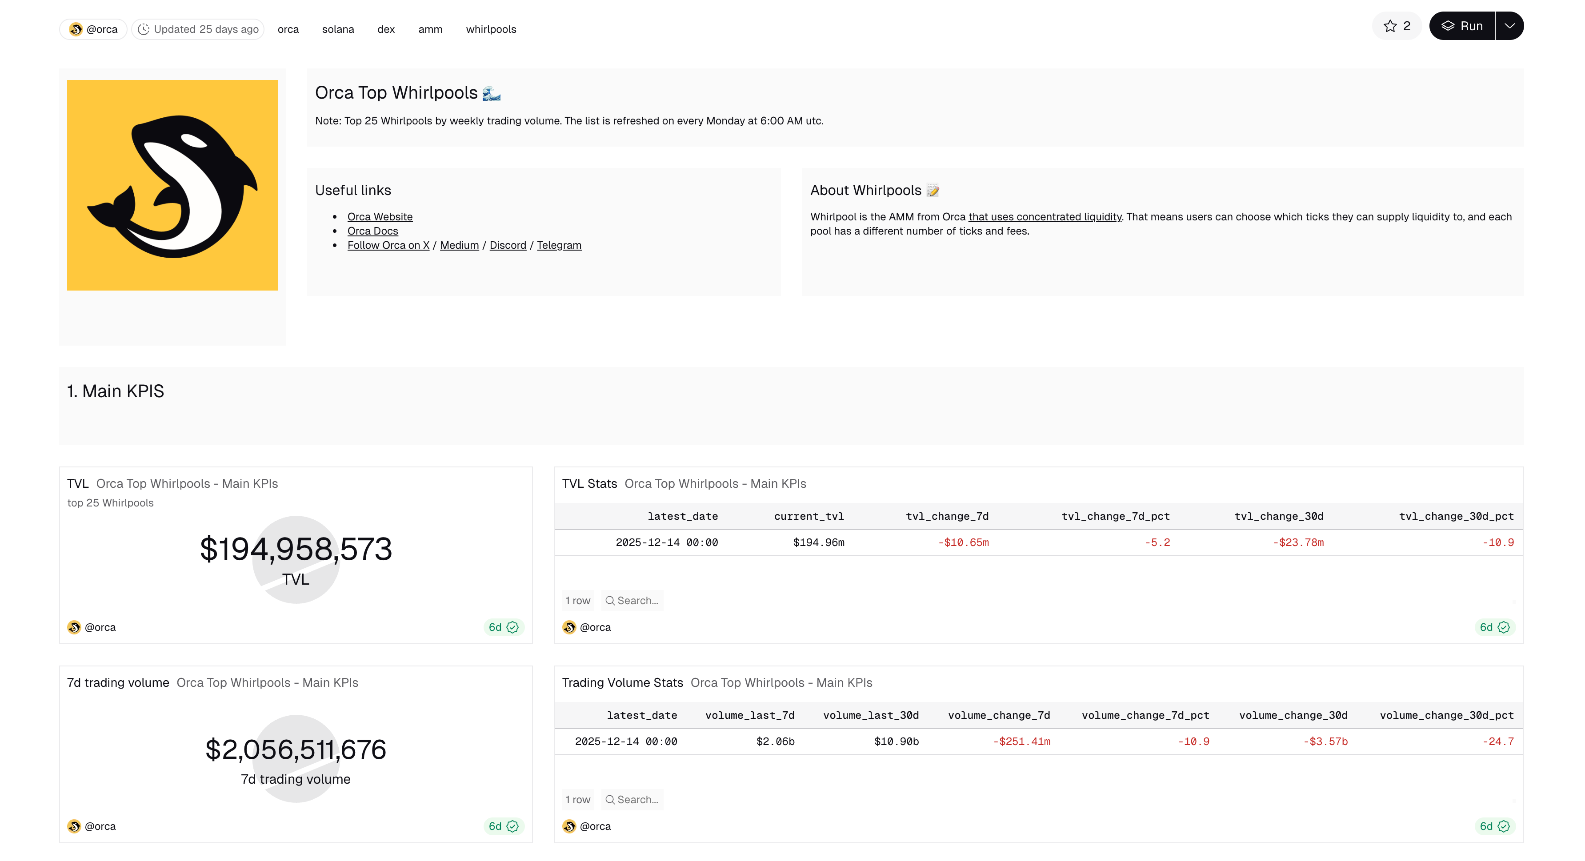This screenshot has height=861, width=1585.
Task: Click the search magnifier icon in TVL Stats
Action: click(610, 600)
